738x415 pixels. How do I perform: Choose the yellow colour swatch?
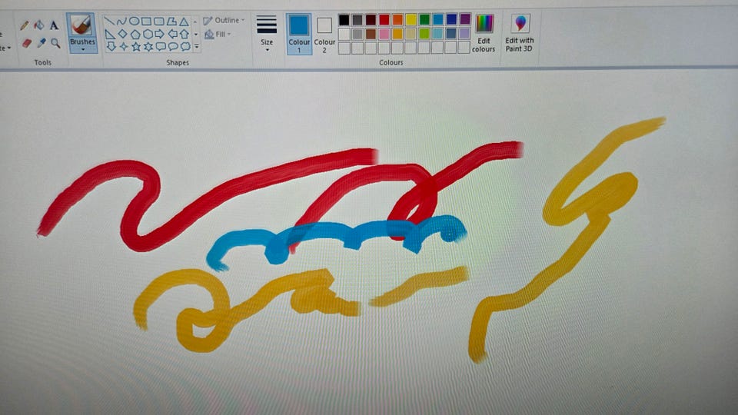point(411,20)
